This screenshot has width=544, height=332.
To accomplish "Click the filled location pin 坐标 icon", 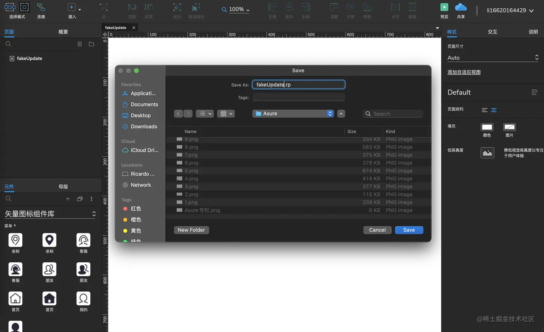I will [49, 240].
